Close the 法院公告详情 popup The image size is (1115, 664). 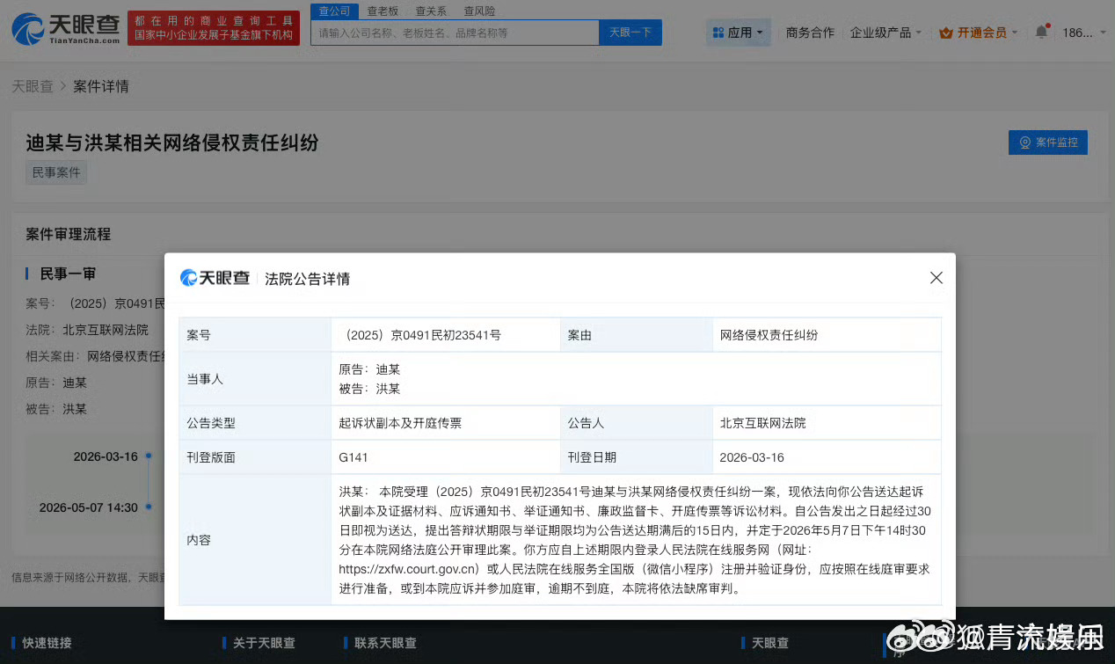pyautogui.click(x=936, y=277)
